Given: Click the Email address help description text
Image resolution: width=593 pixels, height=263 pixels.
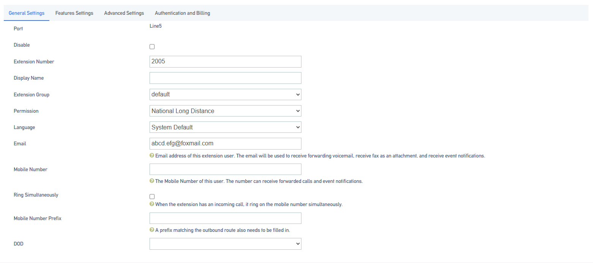Looking at the screenshot, I should pos(320,156).
